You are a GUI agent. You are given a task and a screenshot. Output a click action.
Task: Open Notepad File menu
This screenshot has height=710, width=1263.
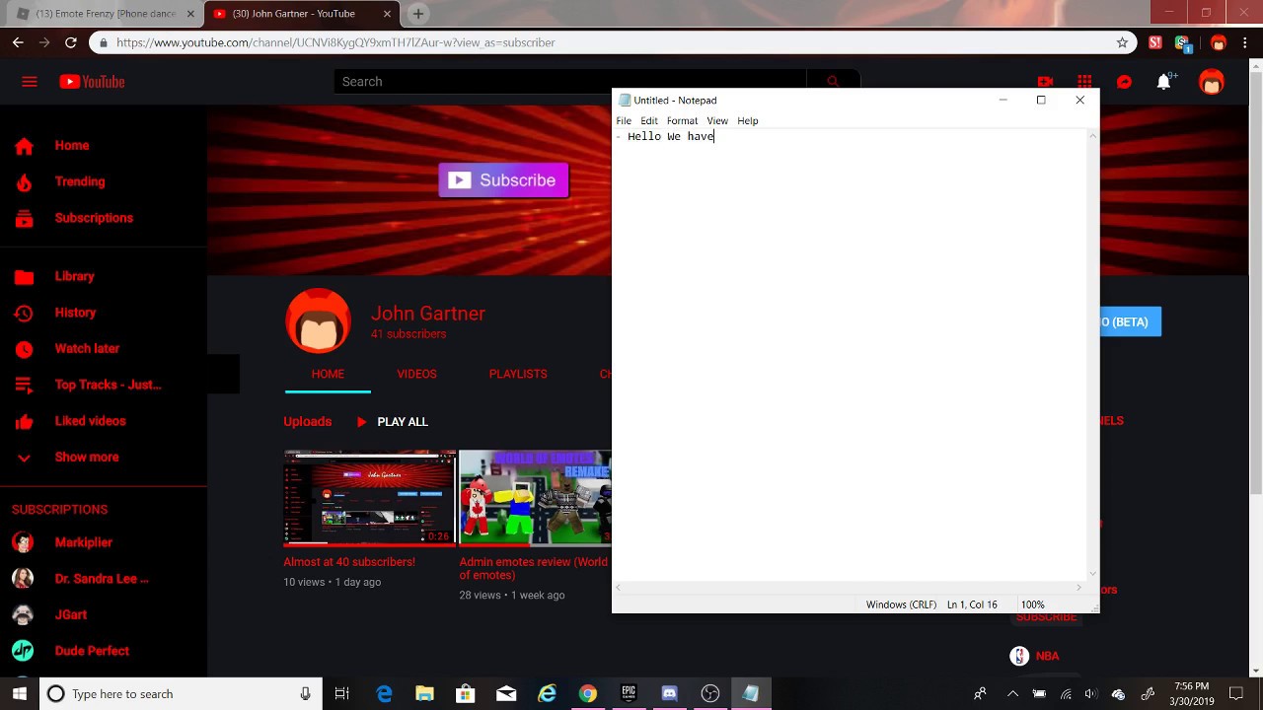(x=624, y=120)
